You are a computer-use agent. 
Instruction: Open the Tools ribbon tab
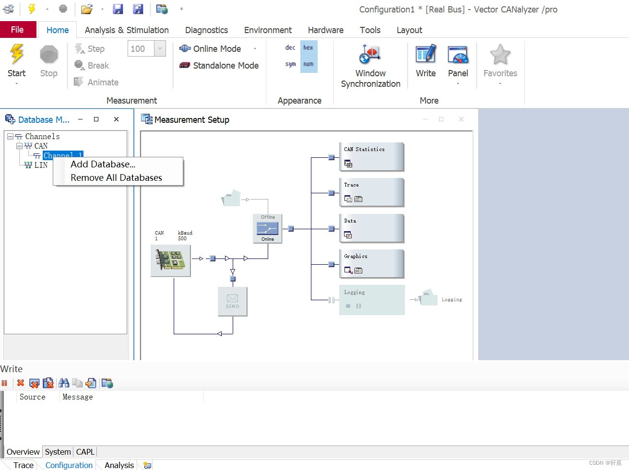[370, 30]
